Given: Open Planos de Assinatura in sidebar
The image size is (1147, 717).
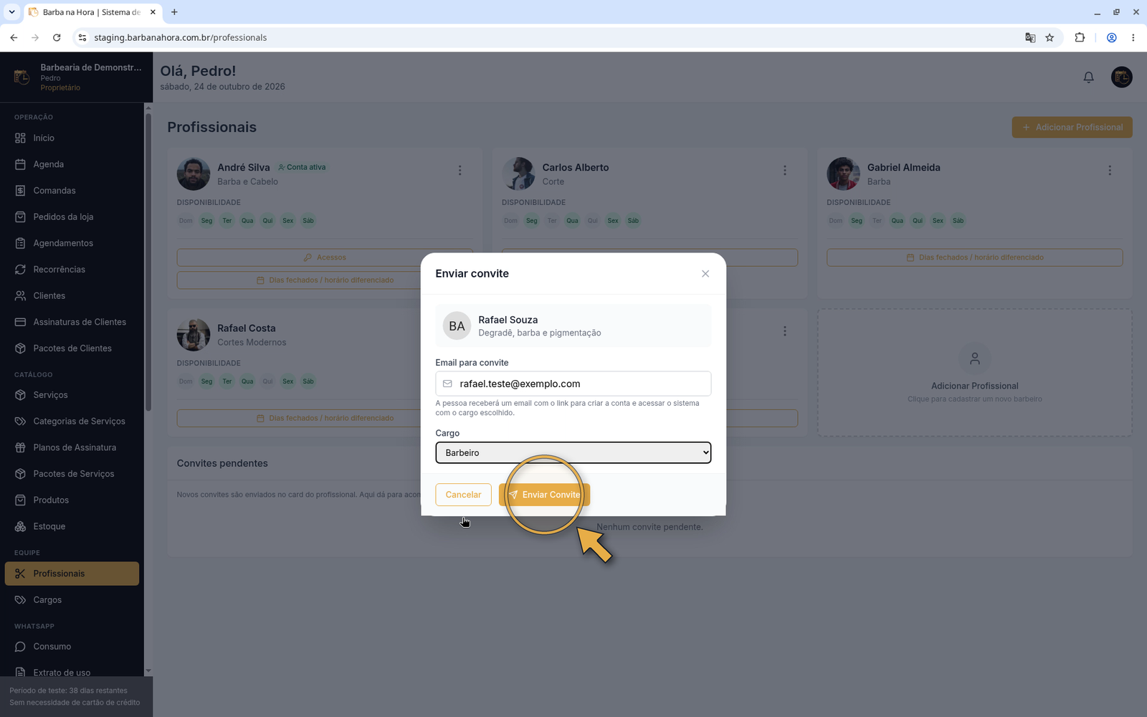Looking at the screenshot, I should (x=72, y=447).
